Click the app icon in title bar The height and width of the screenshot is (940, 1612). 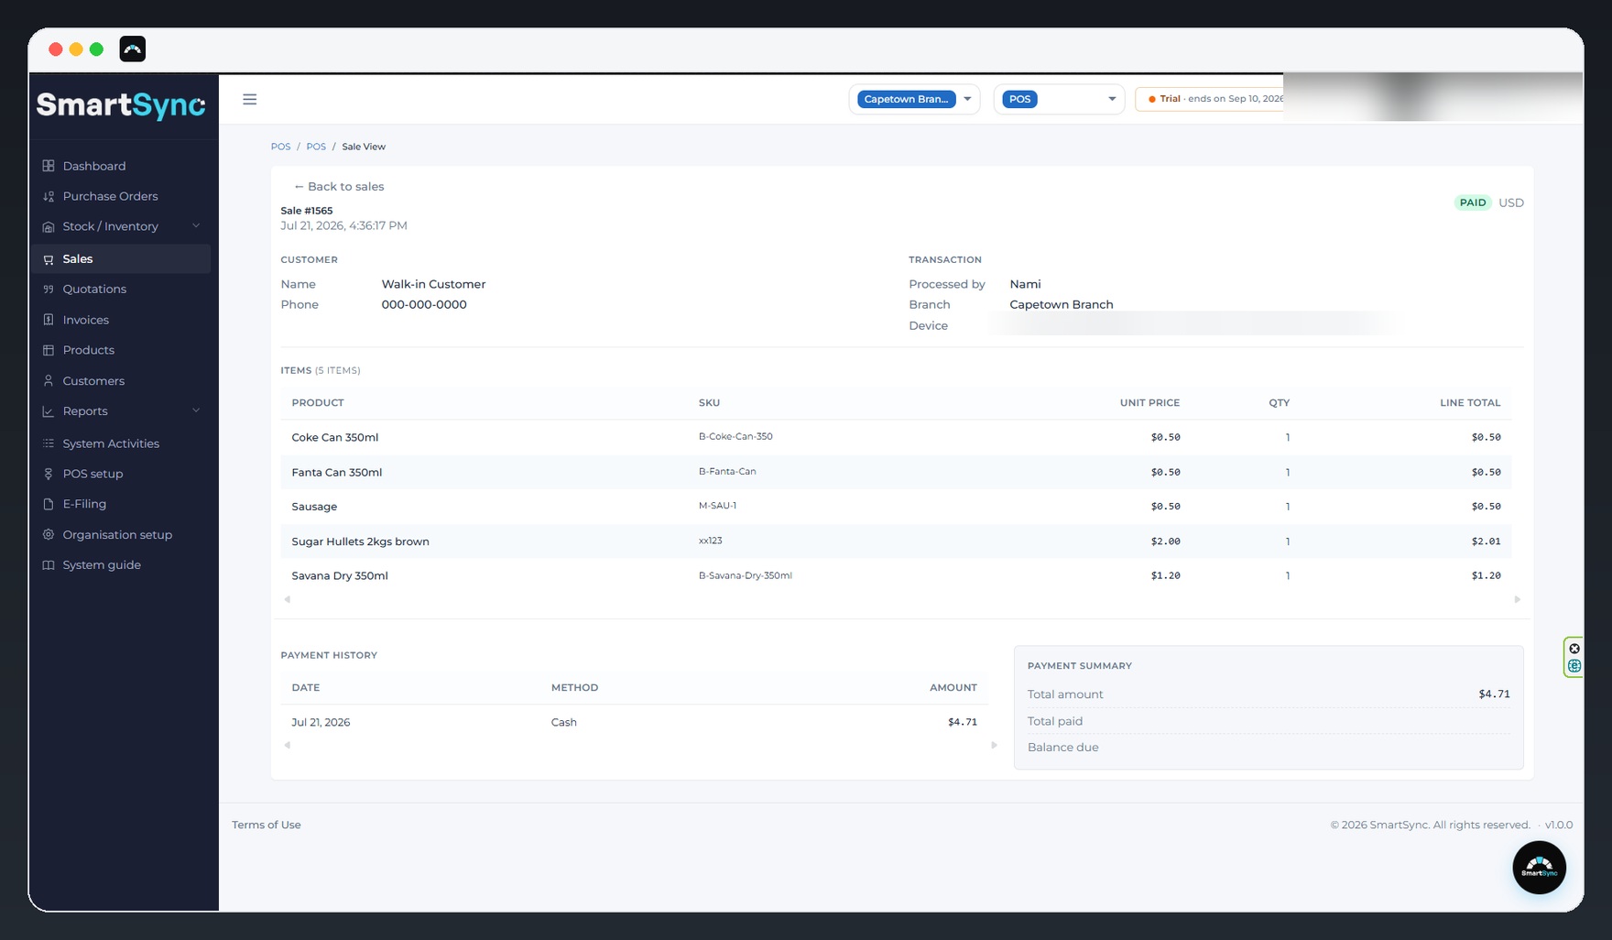[133, 49]
